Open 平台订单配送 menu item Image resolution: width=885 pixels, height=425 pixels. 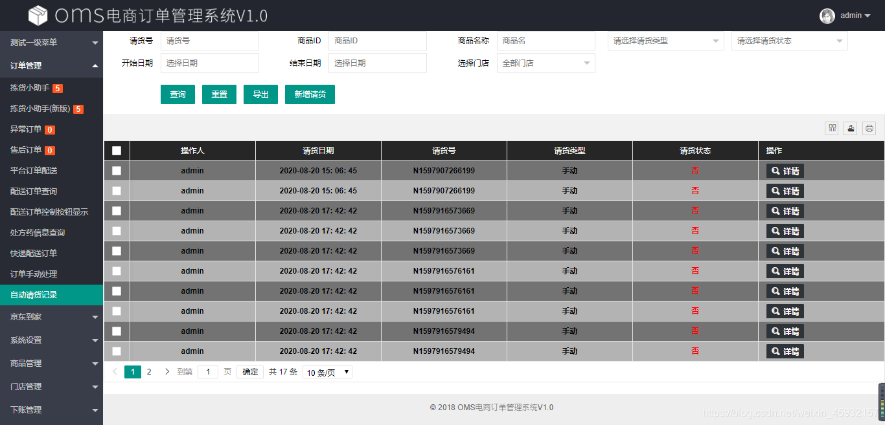(51, 171)
